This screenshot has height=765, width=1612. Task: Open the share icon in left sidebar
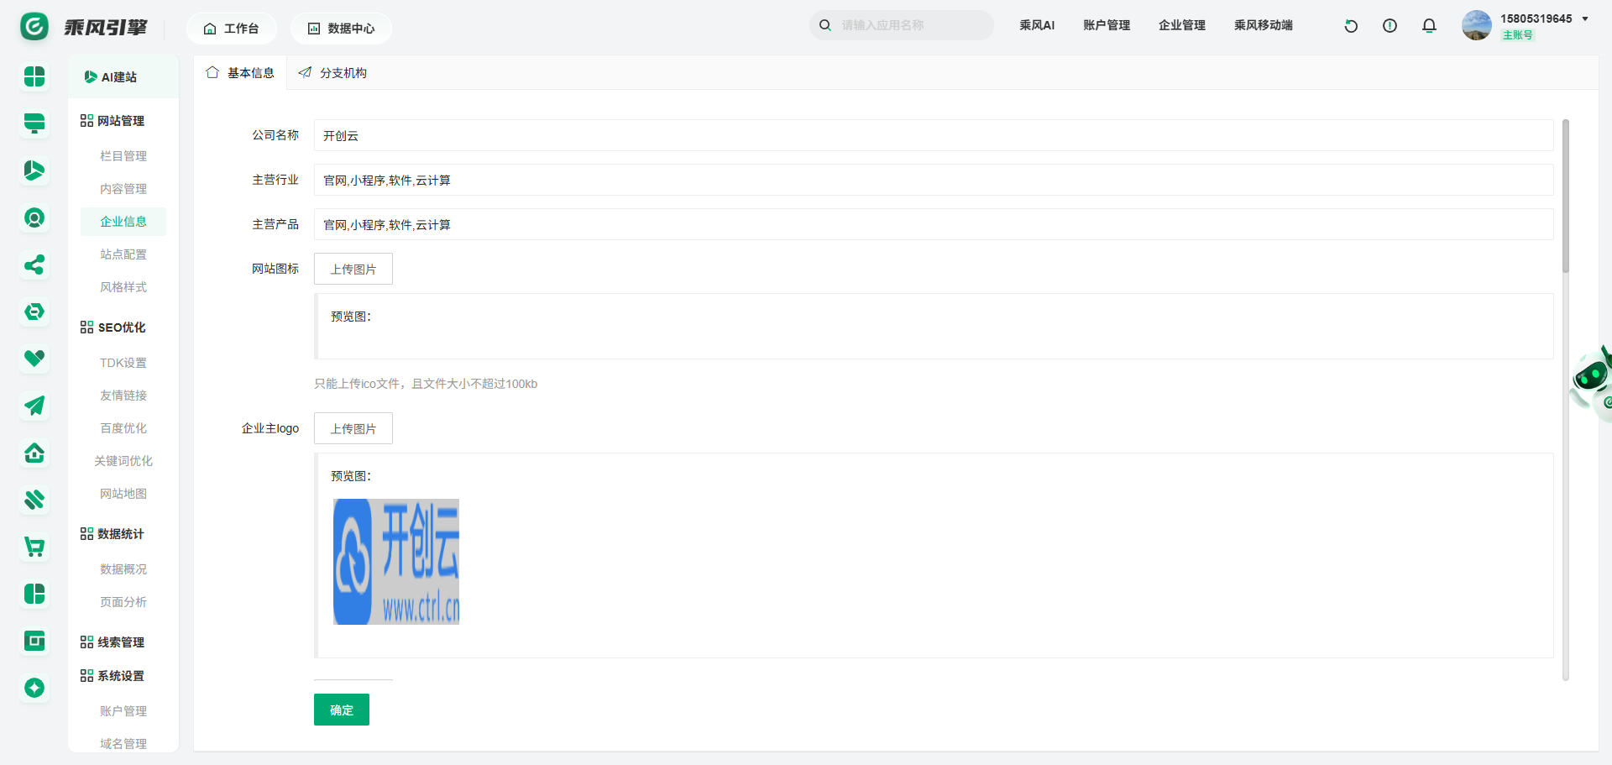pos(34,265)
